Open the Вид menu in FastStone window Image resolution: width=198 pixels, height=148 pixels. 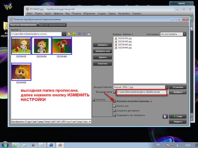67,13
